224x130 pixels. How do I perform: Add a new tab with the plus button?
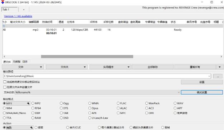click(24, 10)
